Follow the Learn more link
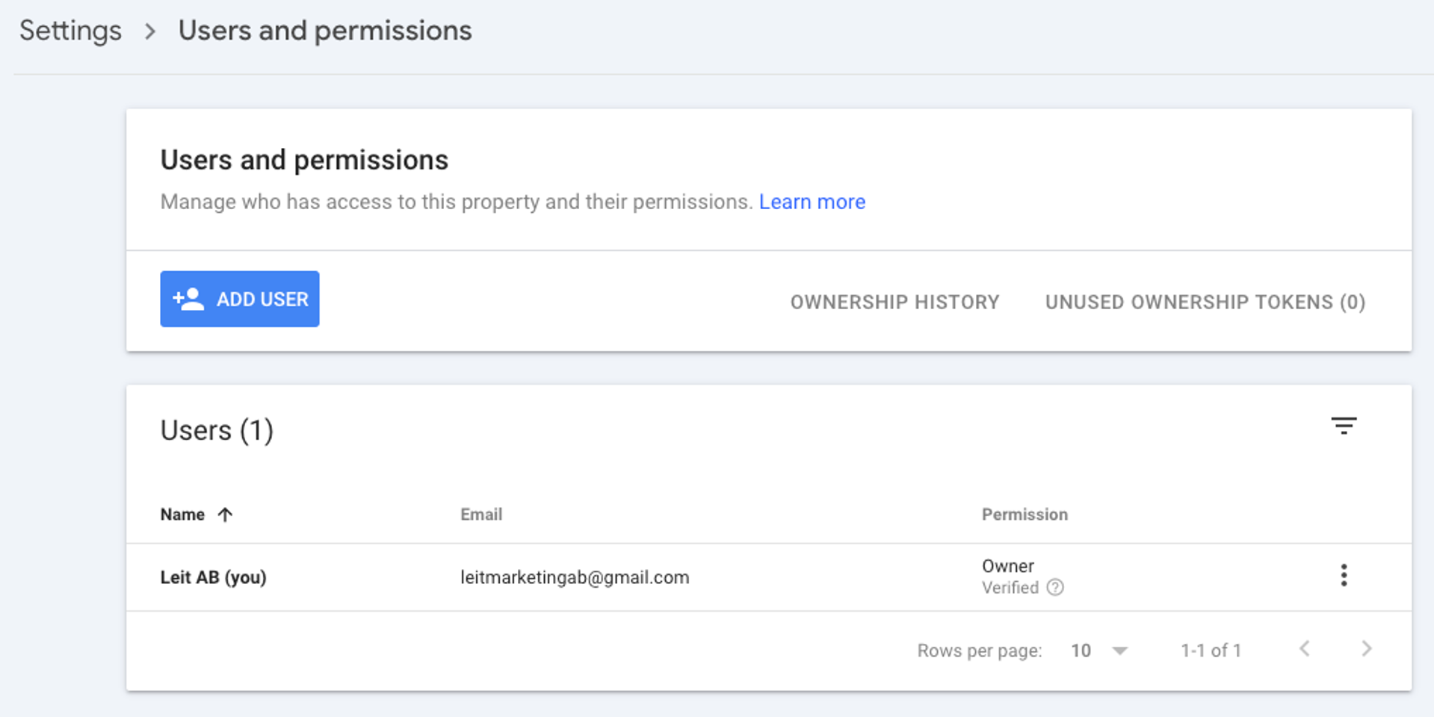This screenshot has height=717, width=1434. (812, 202)
